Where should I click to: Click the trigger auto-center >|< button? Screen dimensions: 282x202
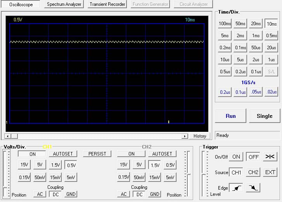pyautogui.click(x=270, y=157)
